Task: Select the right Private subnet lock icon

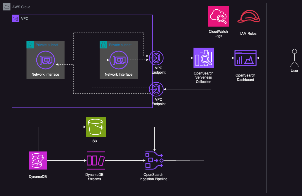Action: tap(103, 45)
